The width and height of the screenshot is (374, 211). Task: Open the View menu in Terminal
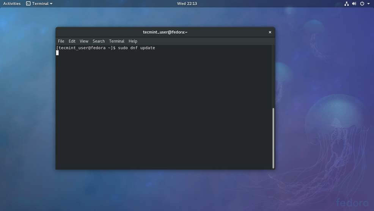(84, 41)
